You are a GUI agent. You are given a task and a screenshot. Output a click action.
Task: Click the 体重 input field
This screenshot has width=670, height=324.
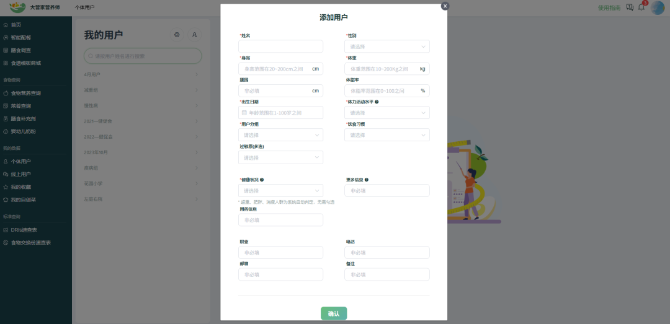click(x=387, y=69)
